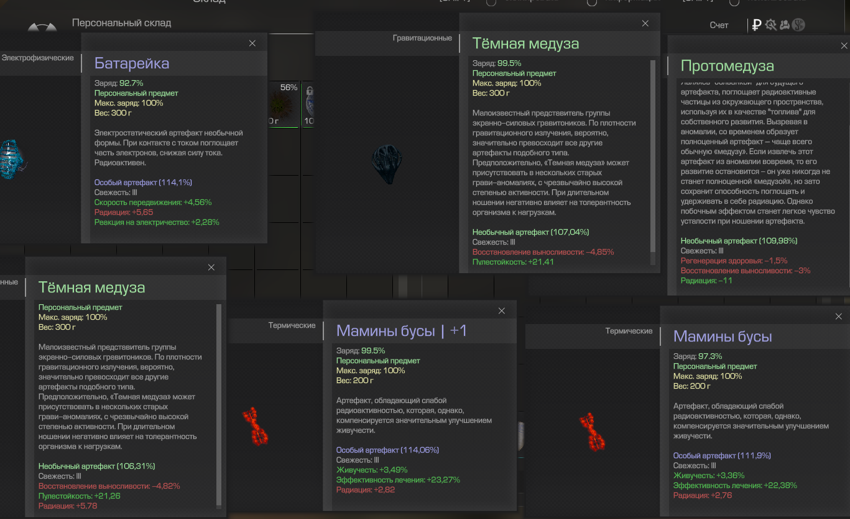Click the Гравитационные category label

(x=422, y=38)
